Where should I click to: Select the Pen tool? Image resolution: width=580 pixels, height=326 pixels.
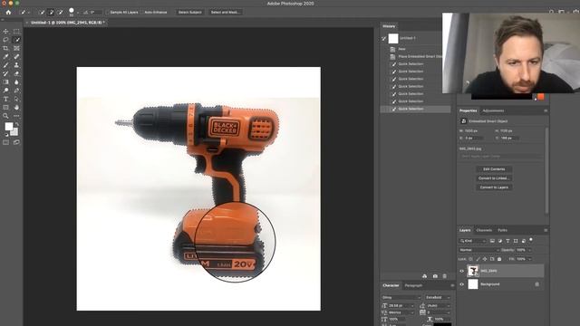point(16,91)
